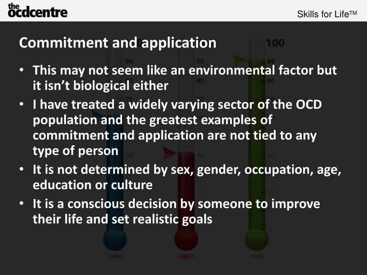Click the 100 label above green thermometer
The image size is (367, 275).
coord(275,43)
